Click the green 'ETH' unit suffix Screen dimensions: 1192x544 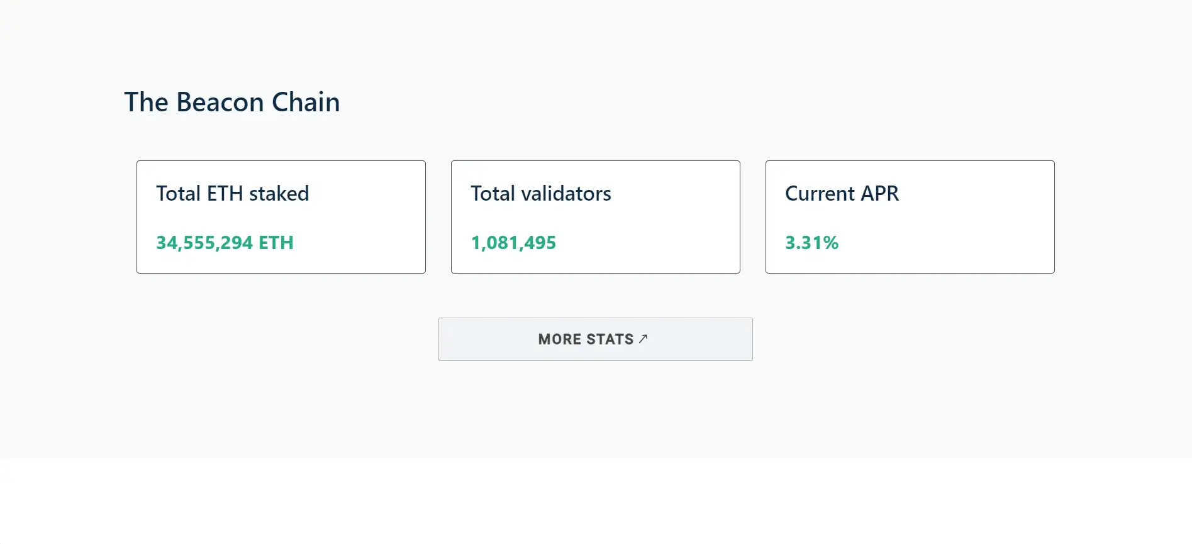pyautogui.click(x=276, y=243)
